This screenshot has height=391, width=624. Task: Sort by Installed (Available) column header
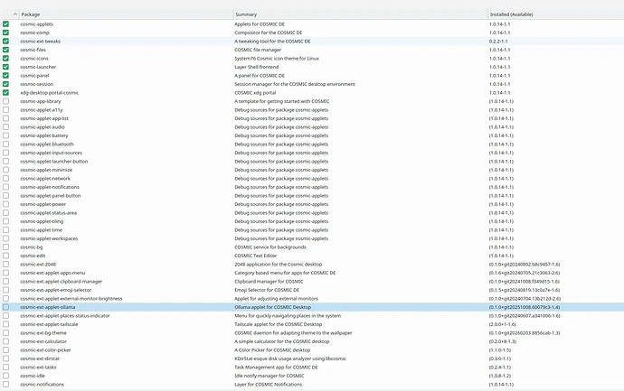(x=511, y=14)
